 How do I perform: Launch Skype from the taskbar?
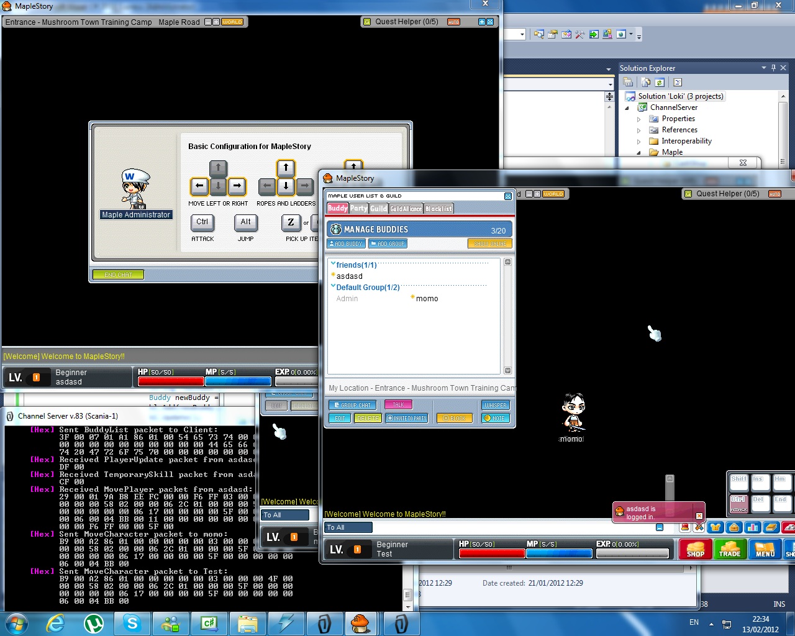click(x=132, y=623)
